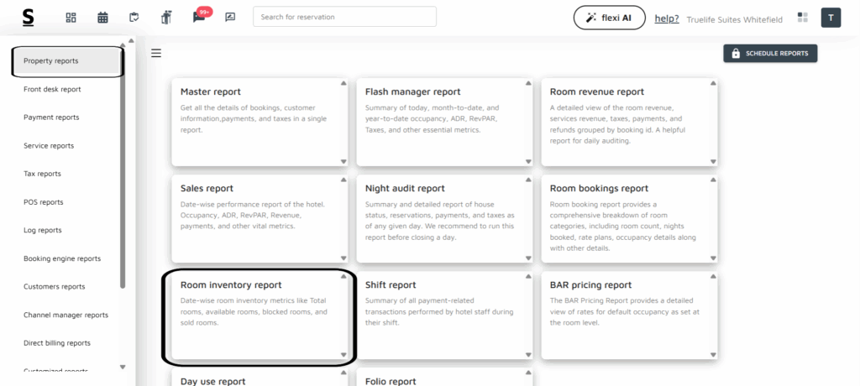This screenshot has width=860, height=386.
Task: Select Channel manager reports in sidebar
Action: pos(66,315)
